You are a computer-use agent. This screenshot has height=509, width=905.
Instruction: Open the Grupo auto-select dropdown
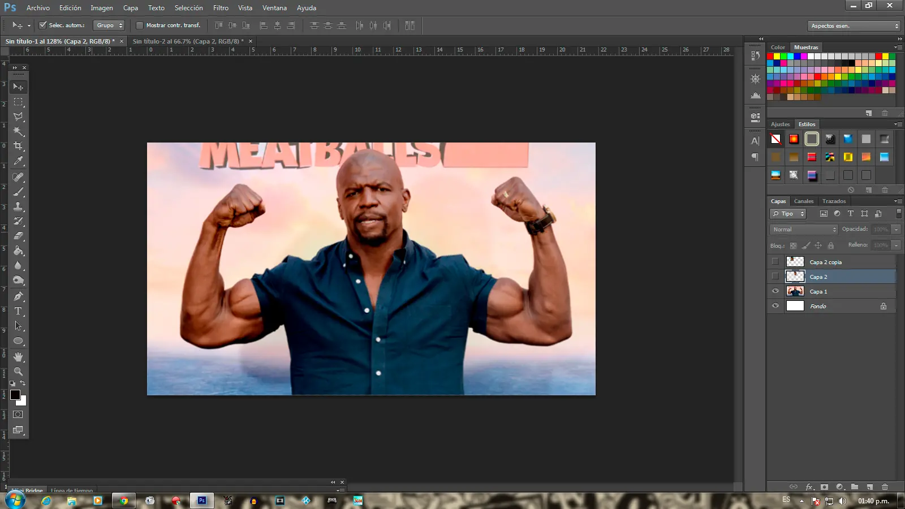coord(109,25)
